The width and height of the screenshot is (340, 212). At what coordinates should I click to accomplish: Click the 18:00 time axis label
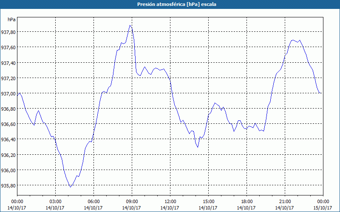coord(247,202)
